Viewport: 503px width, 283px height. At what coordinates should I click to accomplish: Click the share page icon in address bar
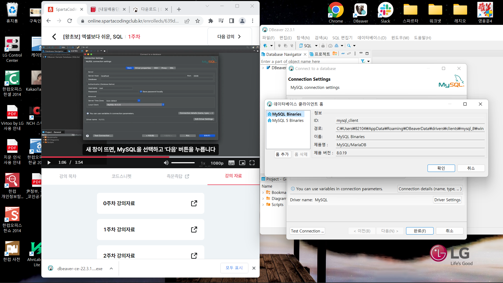coord(187,21)
